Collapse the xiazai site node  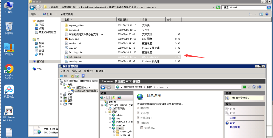(x=110, y=128)
